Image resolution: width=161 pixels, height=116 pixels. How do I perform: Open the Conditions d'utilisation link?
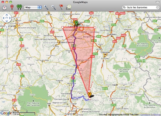[151, 114]
